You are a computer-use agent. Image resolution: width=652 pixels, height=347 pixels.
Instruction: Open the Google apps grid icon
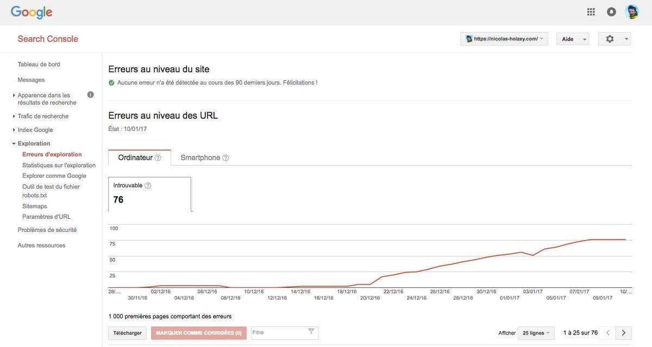pos(591,11)
